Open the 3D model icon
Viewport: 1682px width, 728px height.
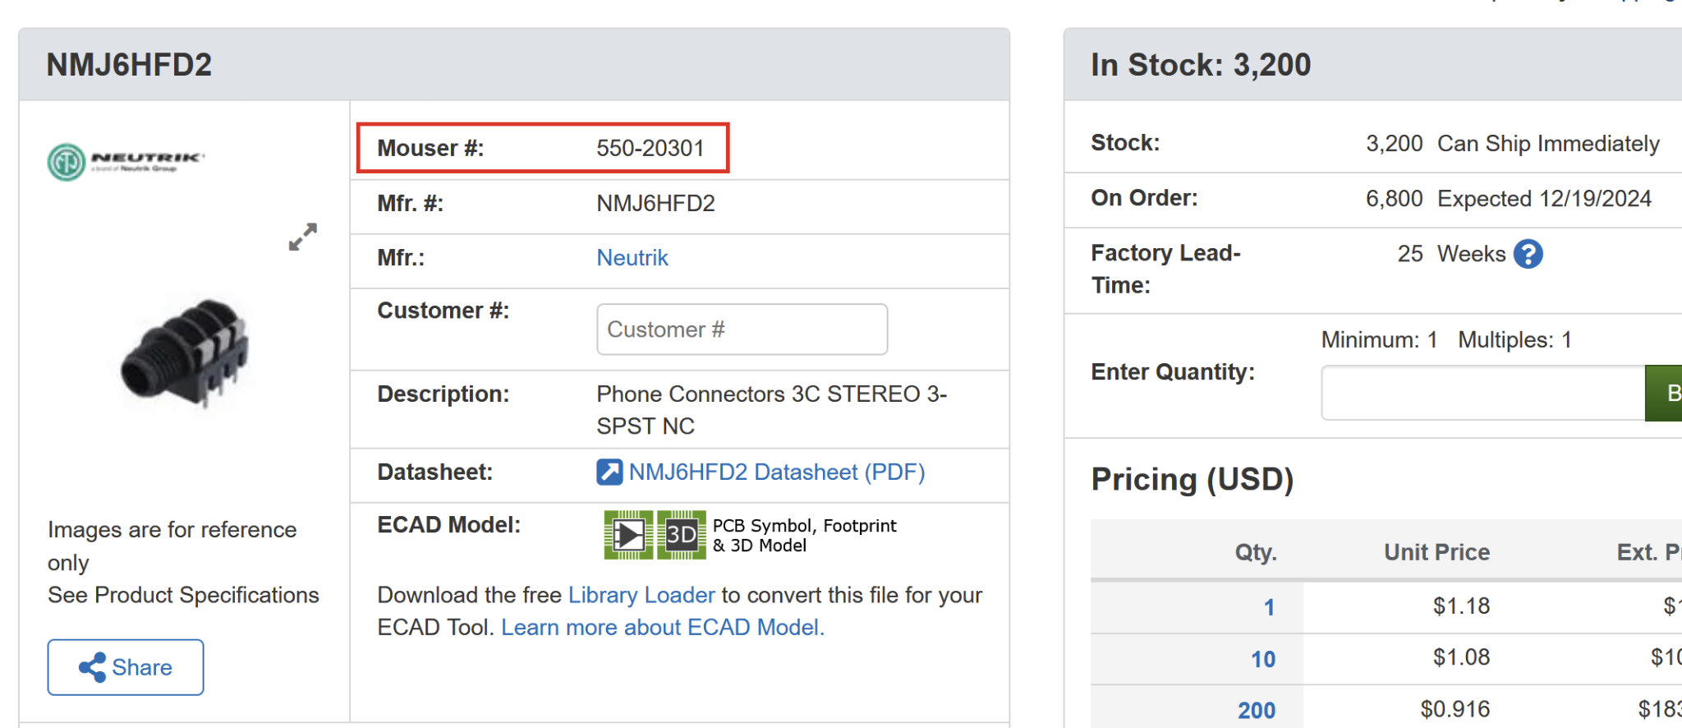681,535
